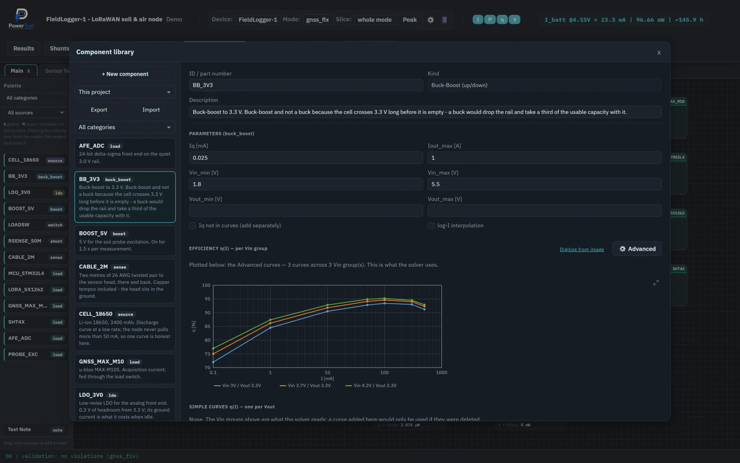This screenshot has height=463, width=740.
Task: Toggle the 'Vin 3V / Vout 3.3V' legend entry
Action: pos(238,386)
